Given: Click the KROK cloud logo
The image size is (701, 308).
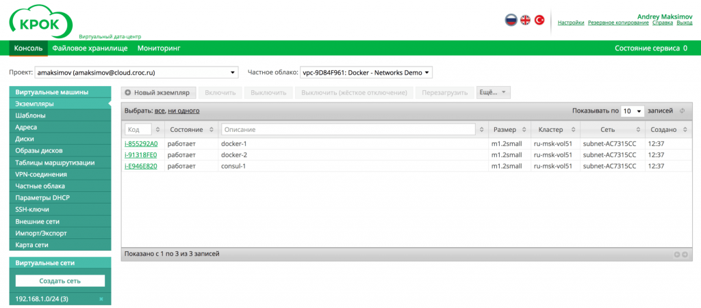Looking at the screenshot, I should click(40, 22).
